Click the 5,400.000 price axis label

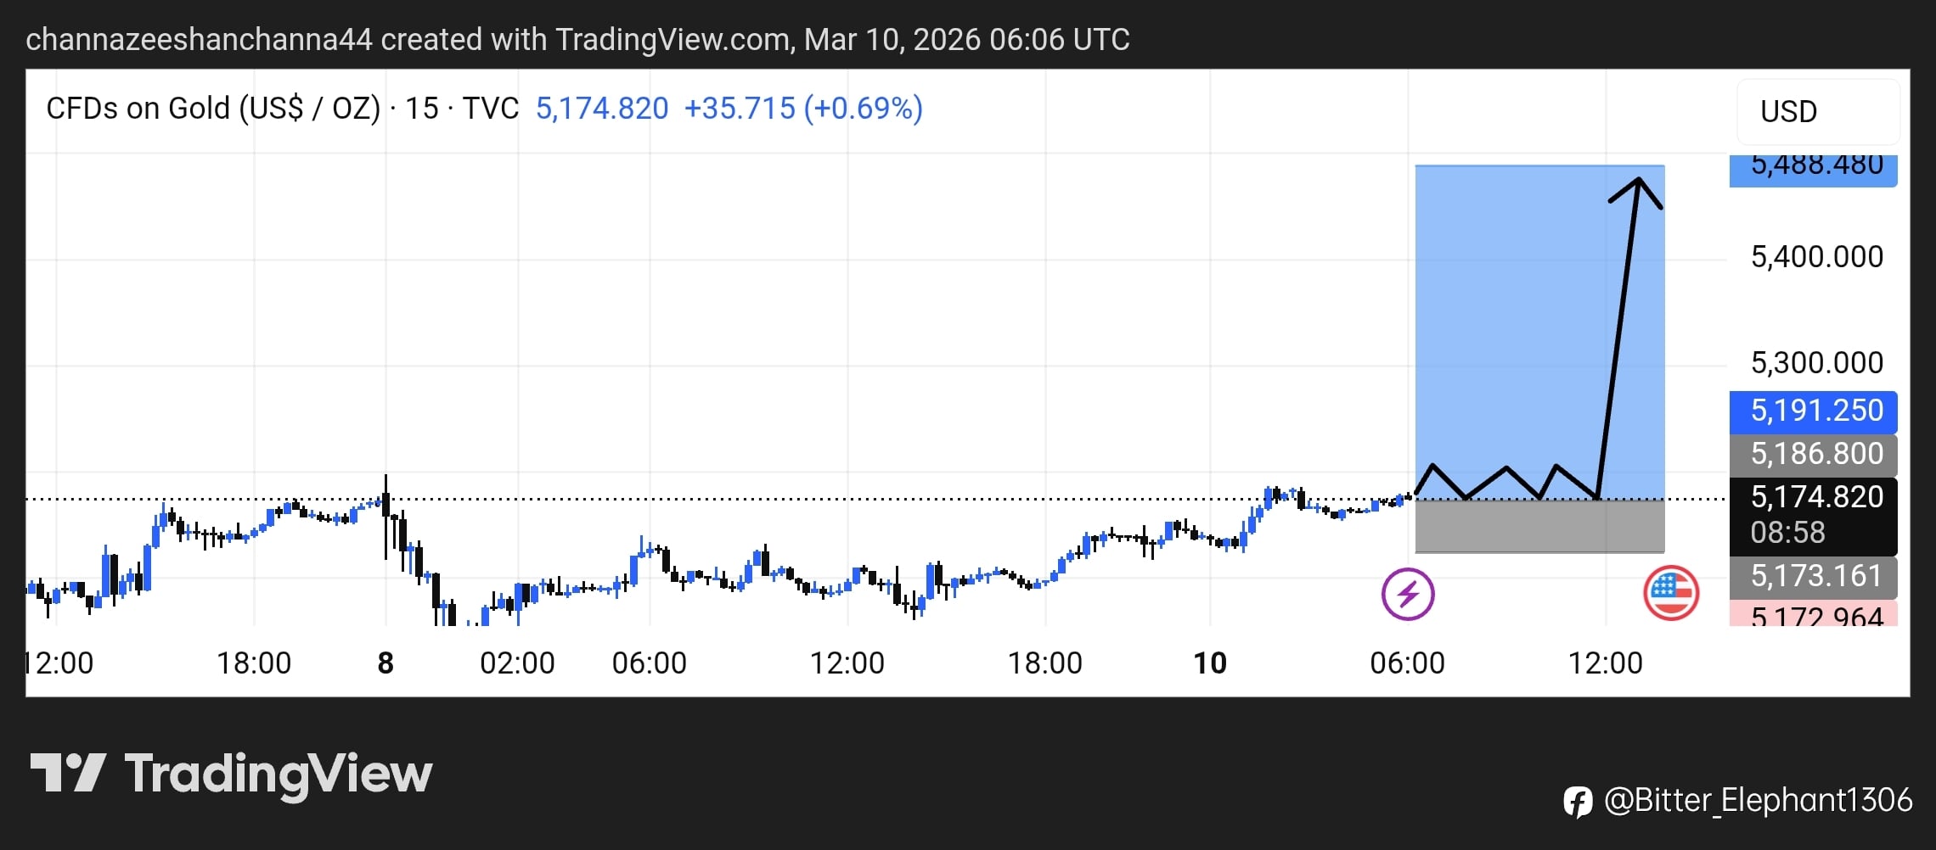click(1816, 257)
